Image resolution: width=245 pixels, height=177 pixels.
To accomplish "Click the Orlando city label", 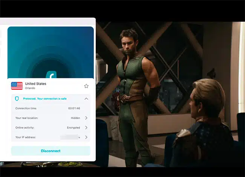I will tap(30, 88).
